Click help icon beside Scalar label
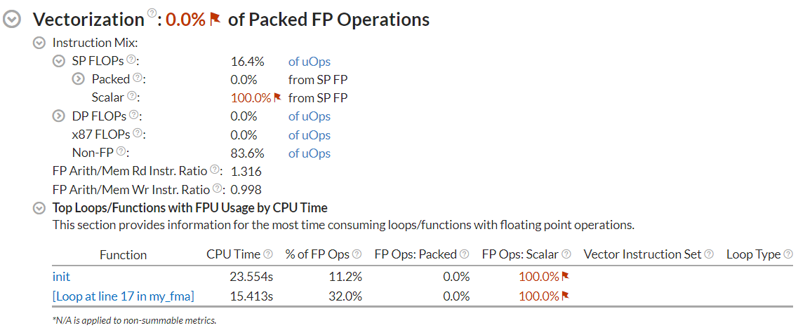The image size is (798, 330). pos(131,97)
